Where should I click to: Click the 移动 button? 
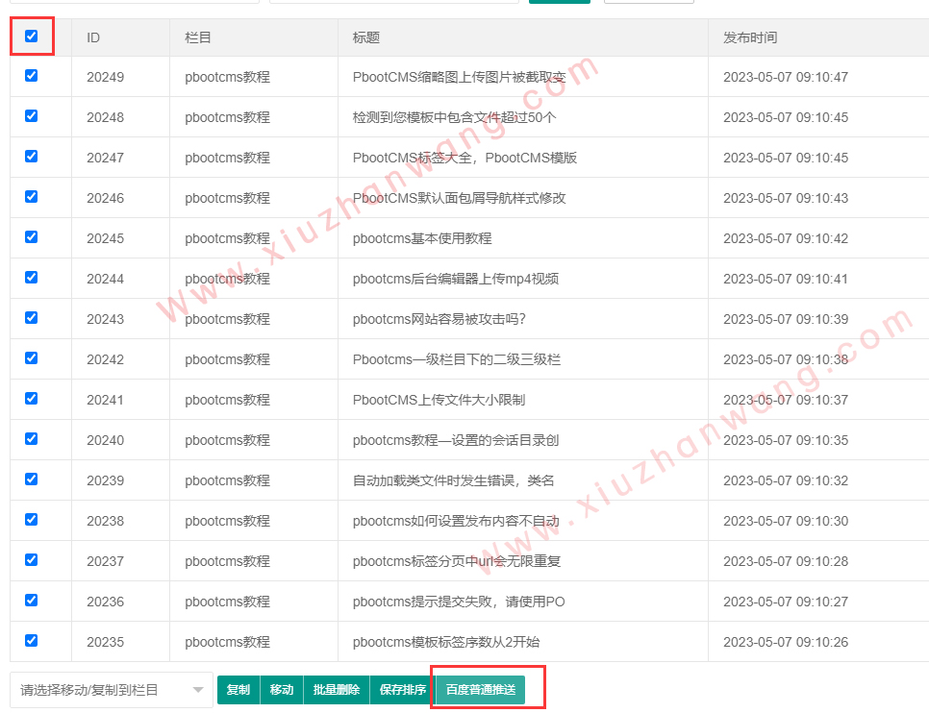coord(282,690)
